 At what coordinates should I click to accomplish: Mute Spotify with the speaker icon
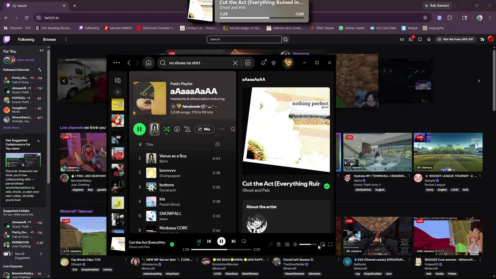pos(295,245)
